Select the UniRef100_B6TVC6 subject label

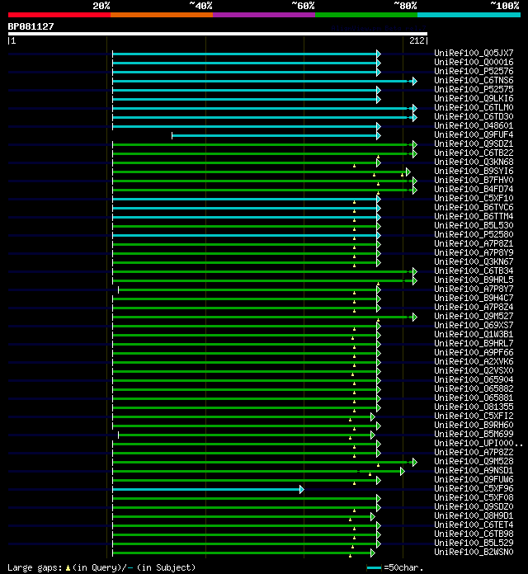tap(474, 208)
